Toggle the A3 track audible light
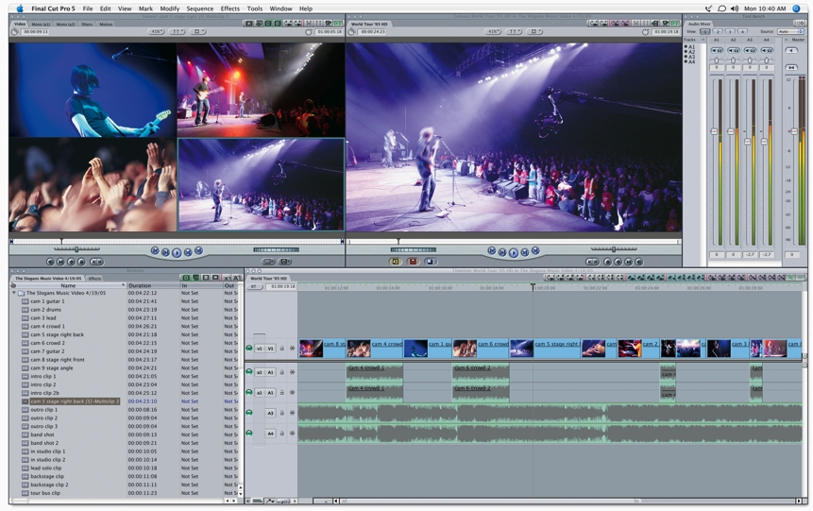The image size is (813, 511). (x=249, y=413)
